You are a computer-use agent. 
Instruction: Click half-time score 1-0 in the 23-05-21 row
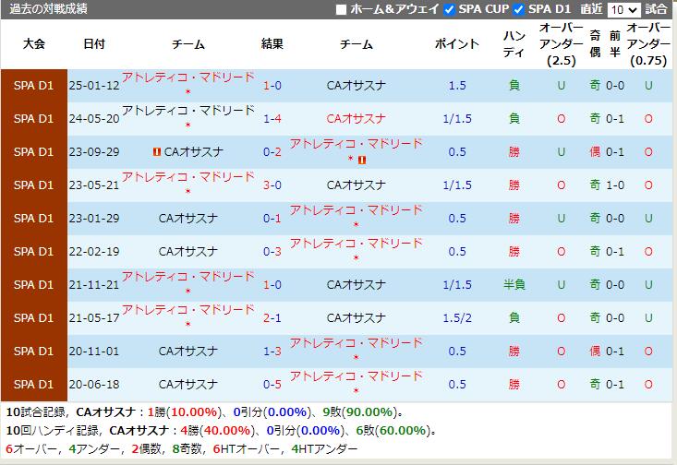point(615,185)
